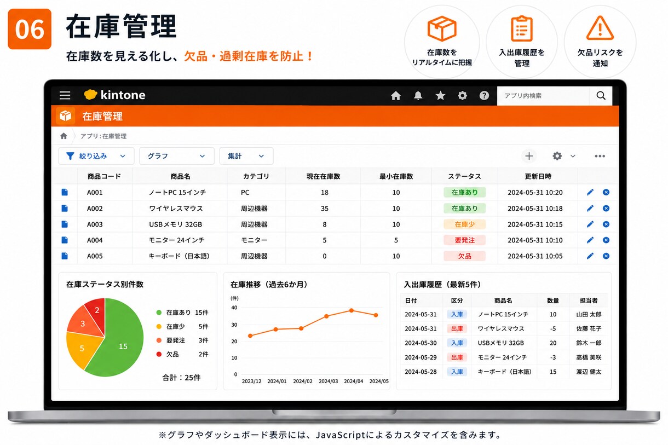Click the red 欠品 pie slice
Viewport: 668px width, 445px height.
96,311
